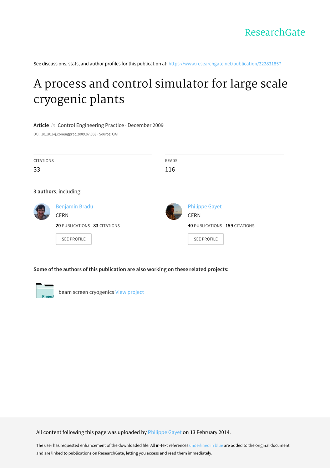Click the ResearchGate logo
This screenshot has height=468, width=330.
click(x=275, y=33)
